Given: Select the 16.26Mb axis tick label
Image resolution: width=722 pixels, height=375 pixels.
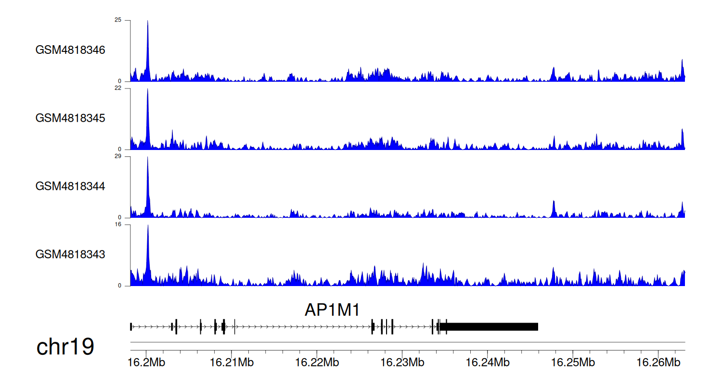Looking at the screenshot, I should (x=658, y=361).
